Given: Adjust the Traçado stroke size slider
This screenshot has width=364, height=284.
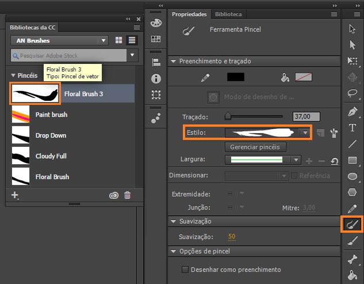Looking at the screenshot, I should (x=228, y=116).
